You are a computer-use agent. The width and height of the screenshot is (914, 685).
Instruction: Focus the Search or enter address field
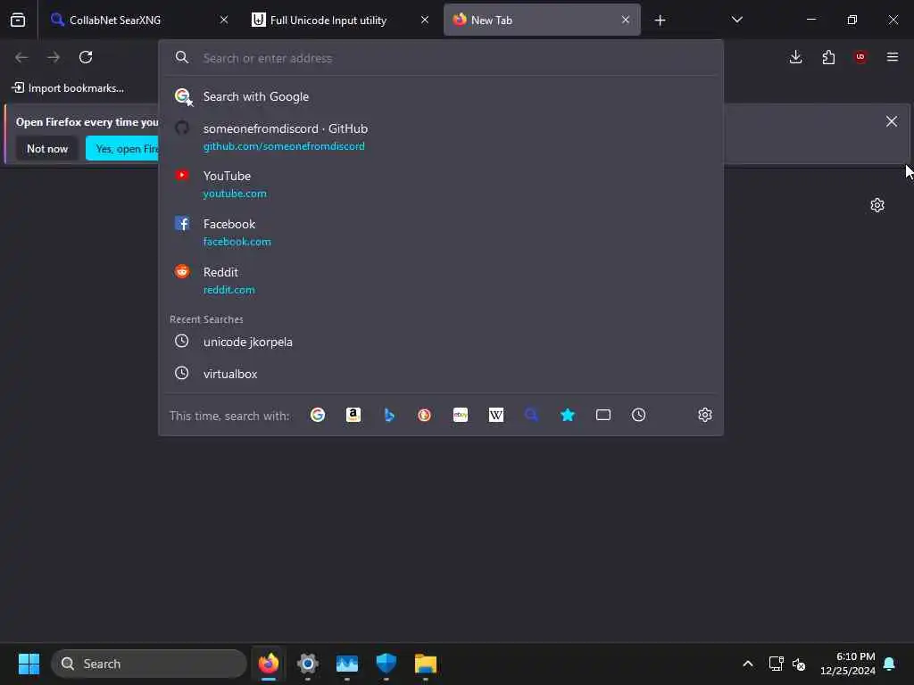click(x=441, y=58)
